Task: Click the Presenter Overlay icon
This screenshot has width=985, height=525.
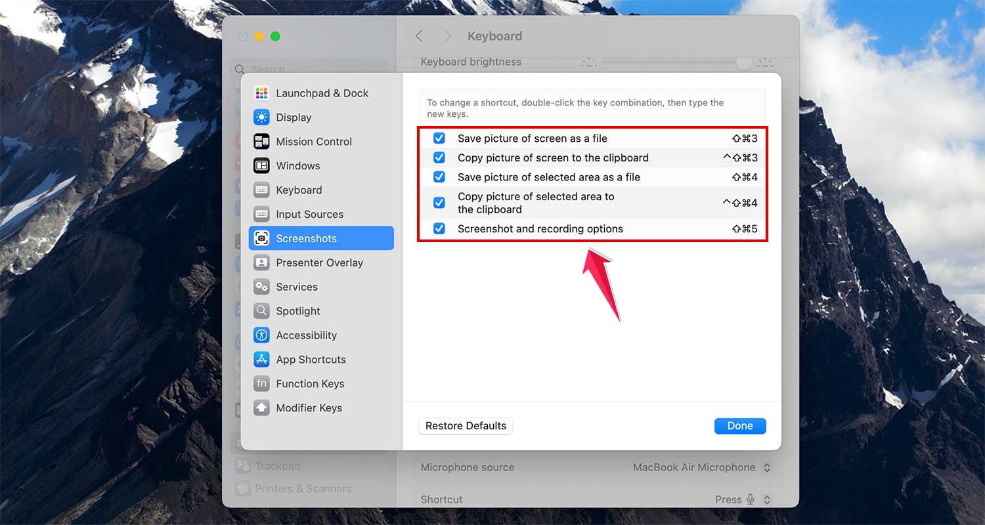Action: pyautogui.click(x=261, y=262)
